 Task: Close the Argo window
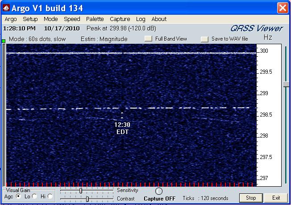click(283, 8)
